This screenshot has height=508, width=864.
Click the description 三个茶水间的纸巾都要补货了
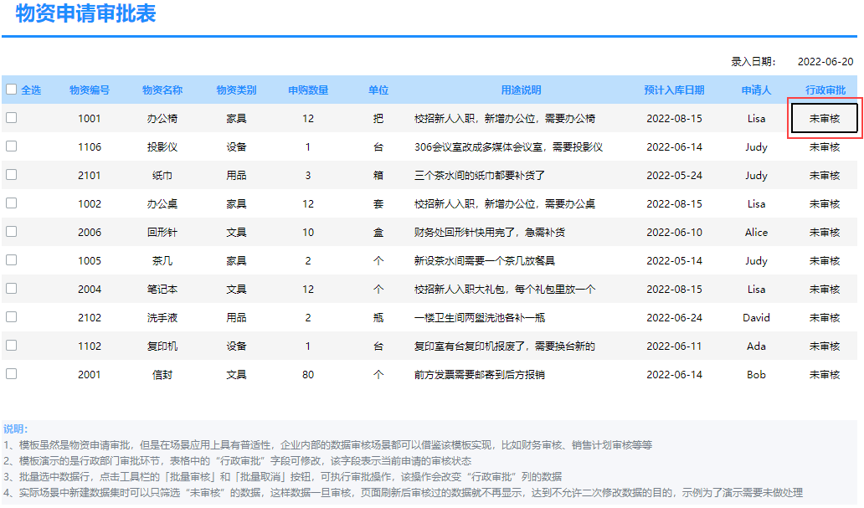tap(480, 175)
